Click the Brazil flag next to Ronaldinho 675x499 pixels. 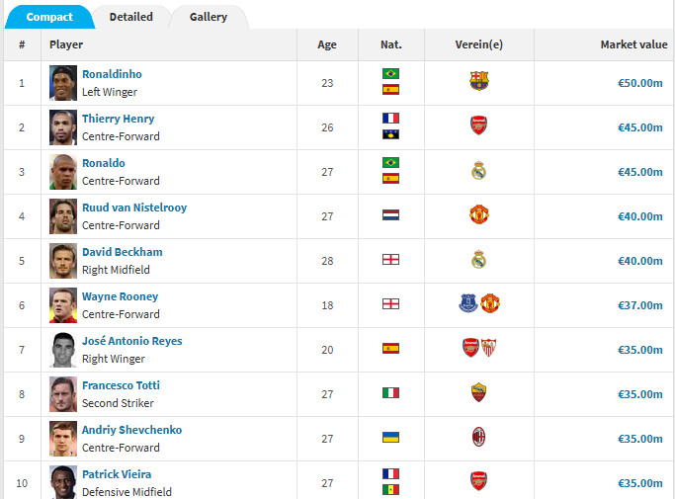point(390,74)
